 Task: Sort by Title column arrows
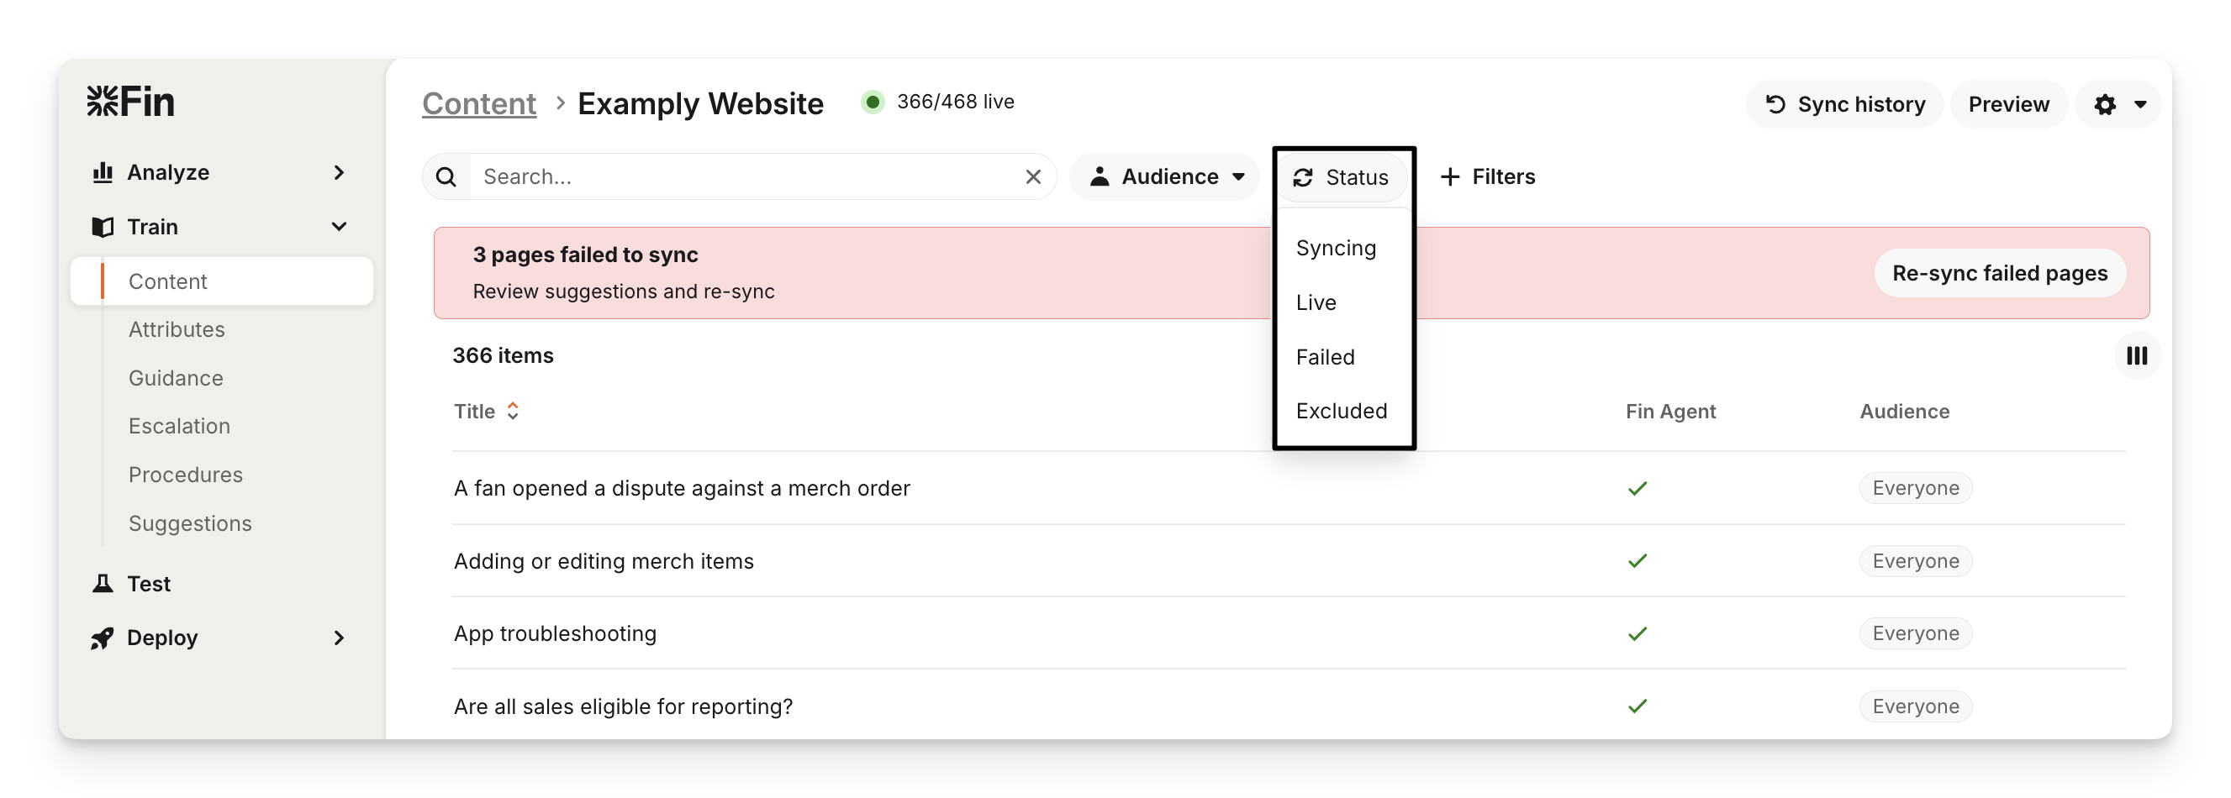pos(513,411)
